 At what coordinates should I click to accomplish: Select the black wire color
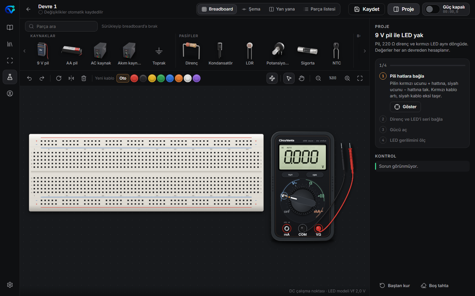click(143, 78)
